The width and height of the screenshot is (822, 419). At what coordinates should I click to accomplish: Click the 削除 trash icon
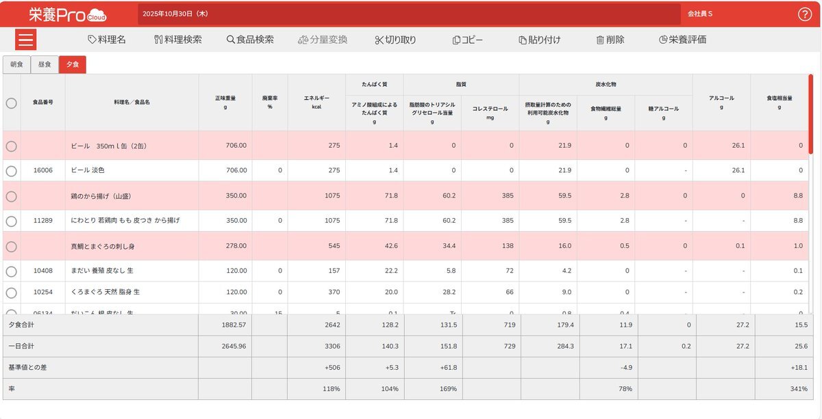pyautogui.click(x=600, y=40)
